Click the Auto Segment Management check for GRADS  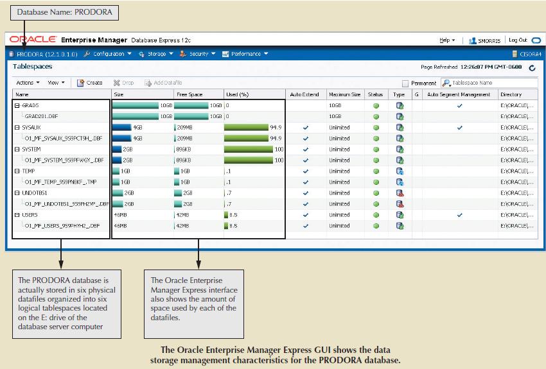pyautogui.click(x=460, y=106)
